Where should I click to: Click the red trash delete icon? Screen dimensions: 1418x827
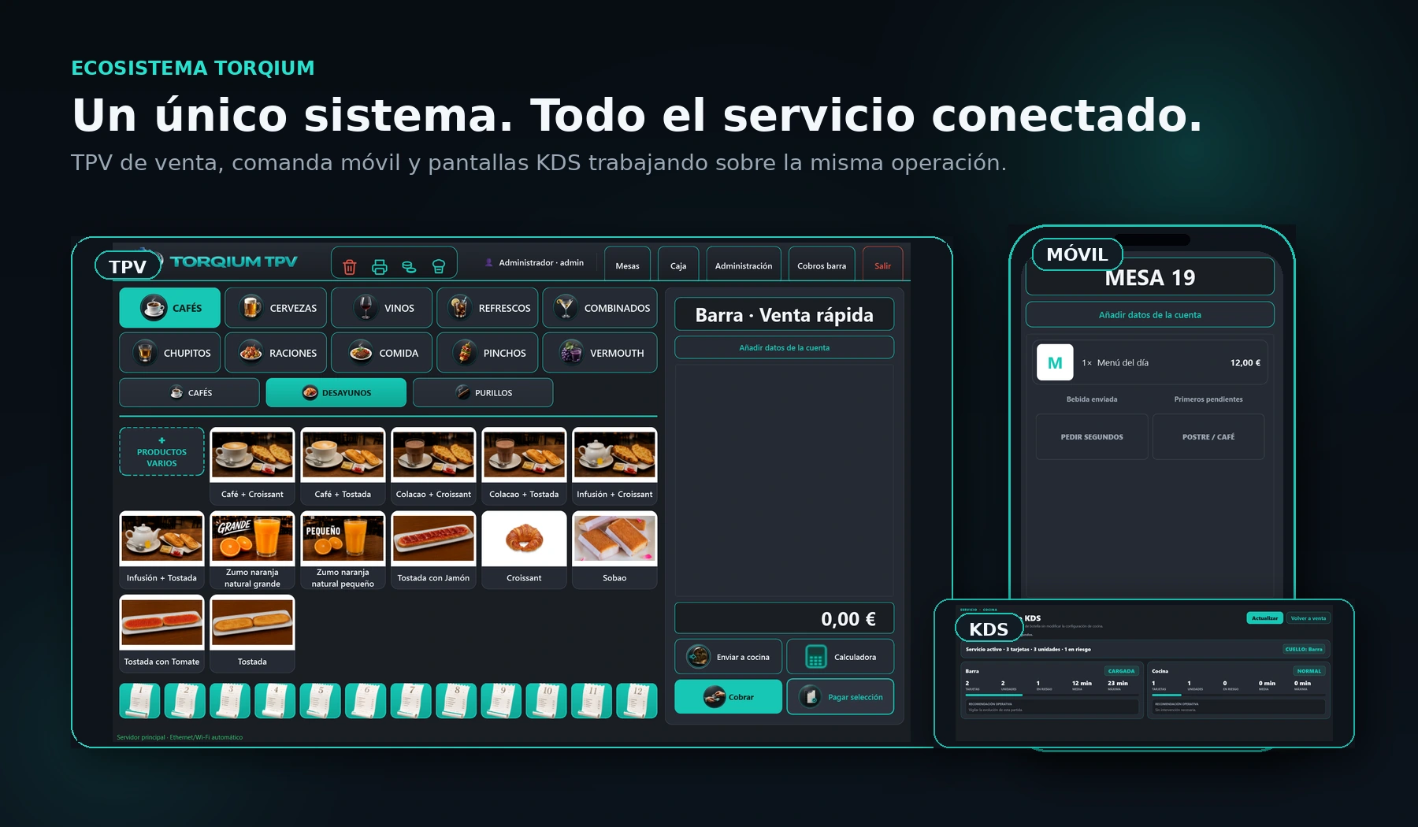point(350,267)
